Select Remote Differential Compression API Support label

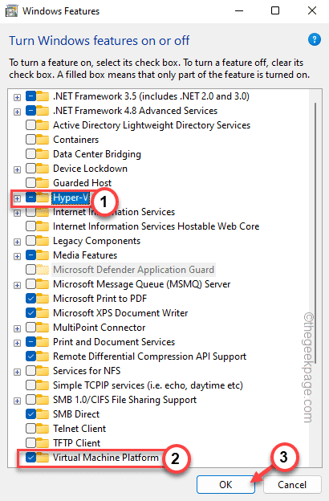coord(149,356)
